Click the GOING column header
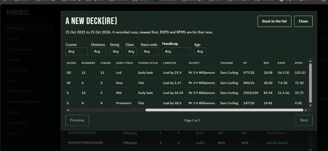Screen dimensions: 328x151 pyautogui.click(x=71, y=63)
